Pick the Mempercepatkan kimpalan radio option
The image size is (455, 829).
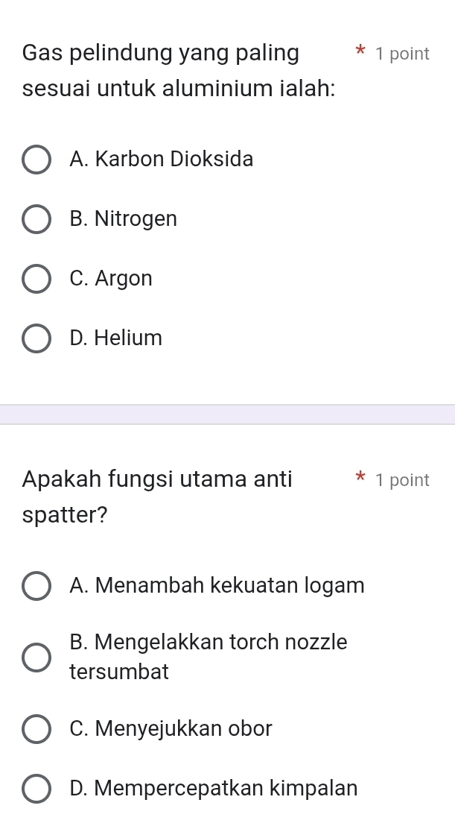coord(36,789)
